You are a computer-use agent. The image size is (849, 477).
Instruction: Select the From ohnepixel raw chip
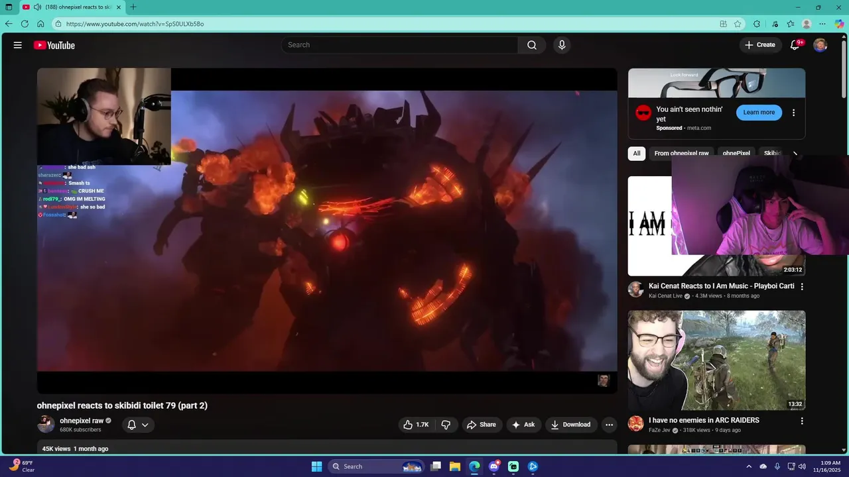[x=681, y=153]
